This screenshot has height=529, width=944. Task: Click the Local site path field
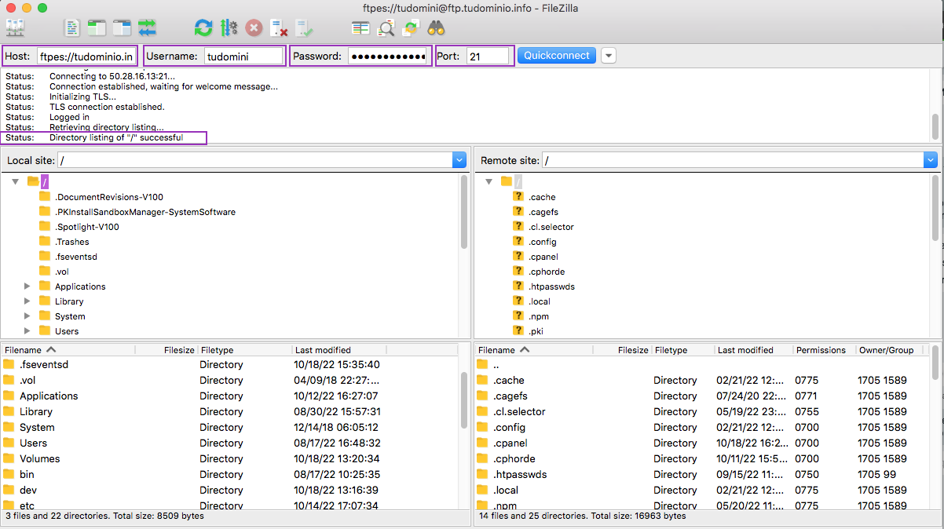click(255, 160)
